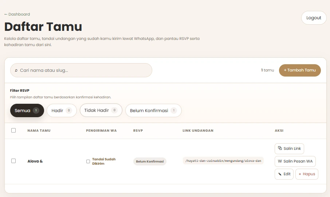Select the Alova & row checkbox

coord(13,161)
